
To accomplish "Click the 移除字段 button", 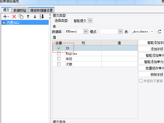I will 151,75.
